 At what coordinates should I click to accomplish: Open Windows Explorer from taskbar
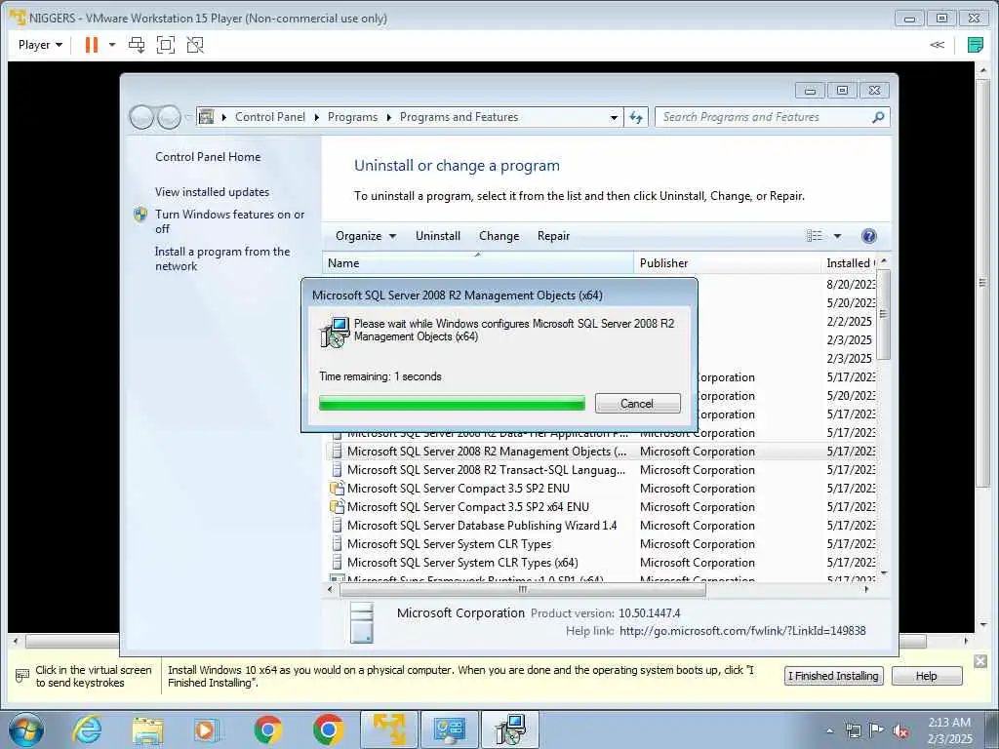(x=148, y=729)
